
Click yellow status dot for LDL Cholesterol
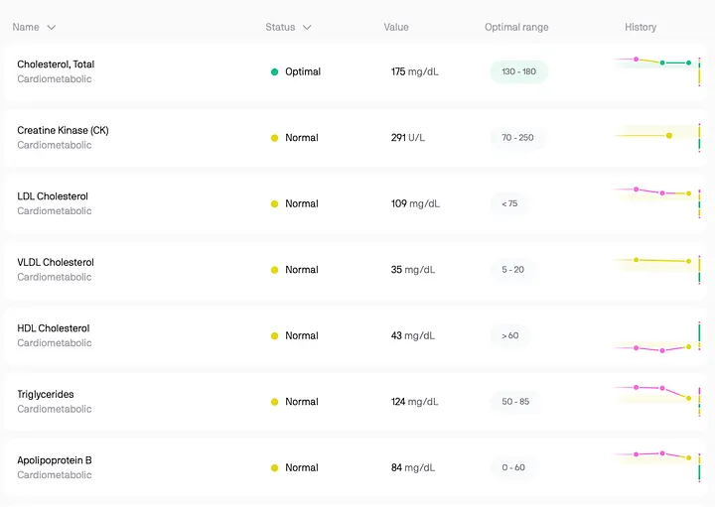(274, 204)
